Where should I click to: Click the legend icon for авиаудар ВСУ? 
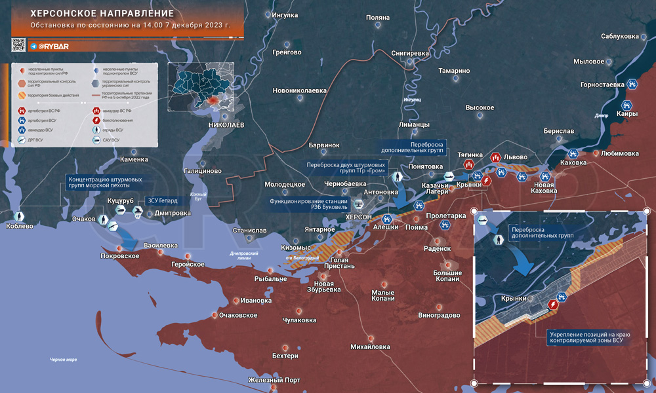pos(22,130)
